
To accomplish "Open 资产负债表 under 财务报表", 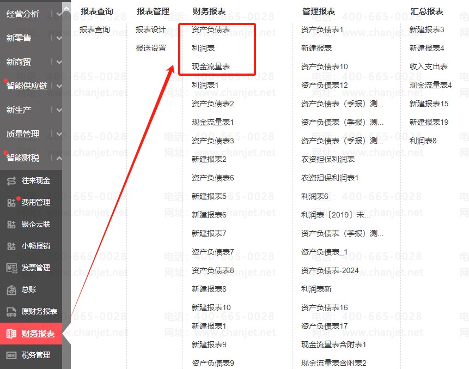I will coord(211,29).
